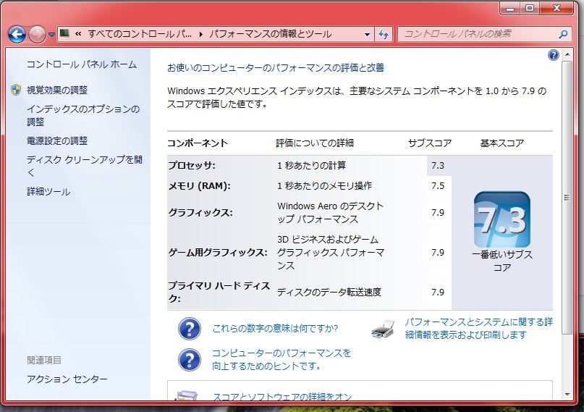584x412 pixels.
Task: Click the Refresh button next to address bar
Action: pos(384,34)
